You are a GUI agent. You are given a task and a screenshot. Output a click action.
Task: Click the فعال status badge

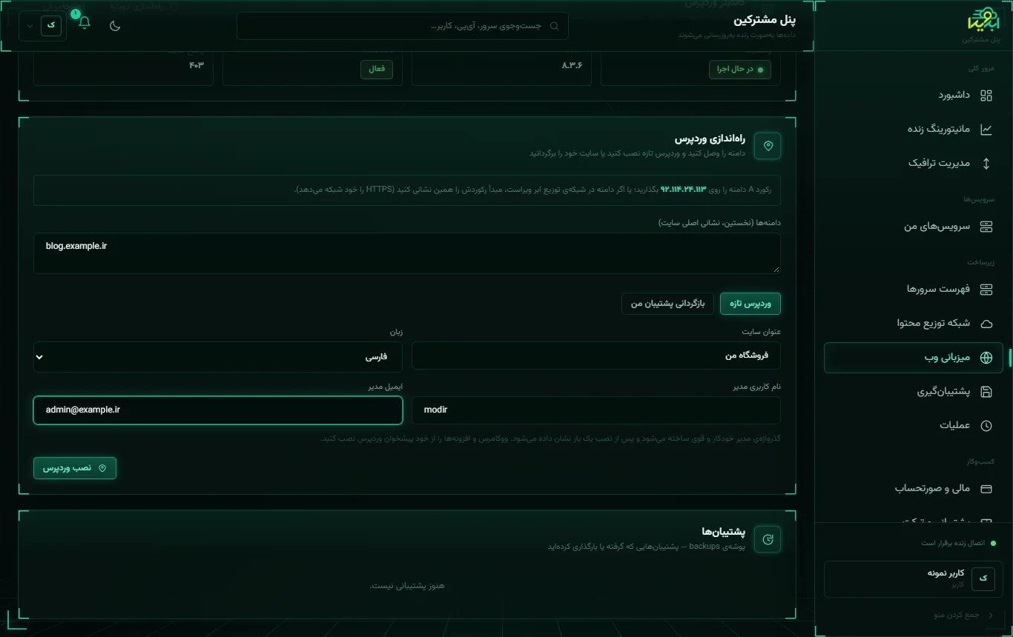[377, 69]
